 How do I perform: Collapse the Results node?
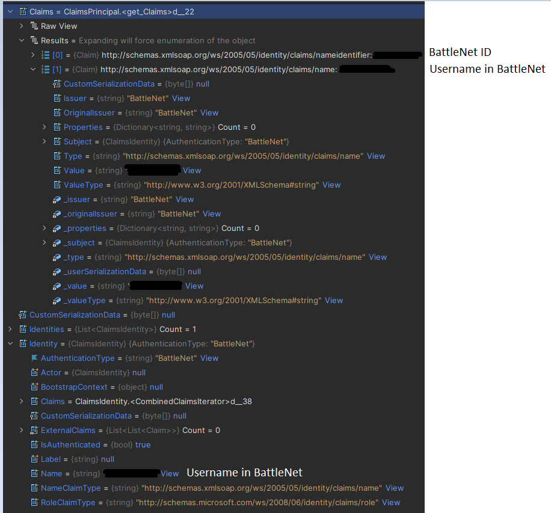[x=22, y=40]
